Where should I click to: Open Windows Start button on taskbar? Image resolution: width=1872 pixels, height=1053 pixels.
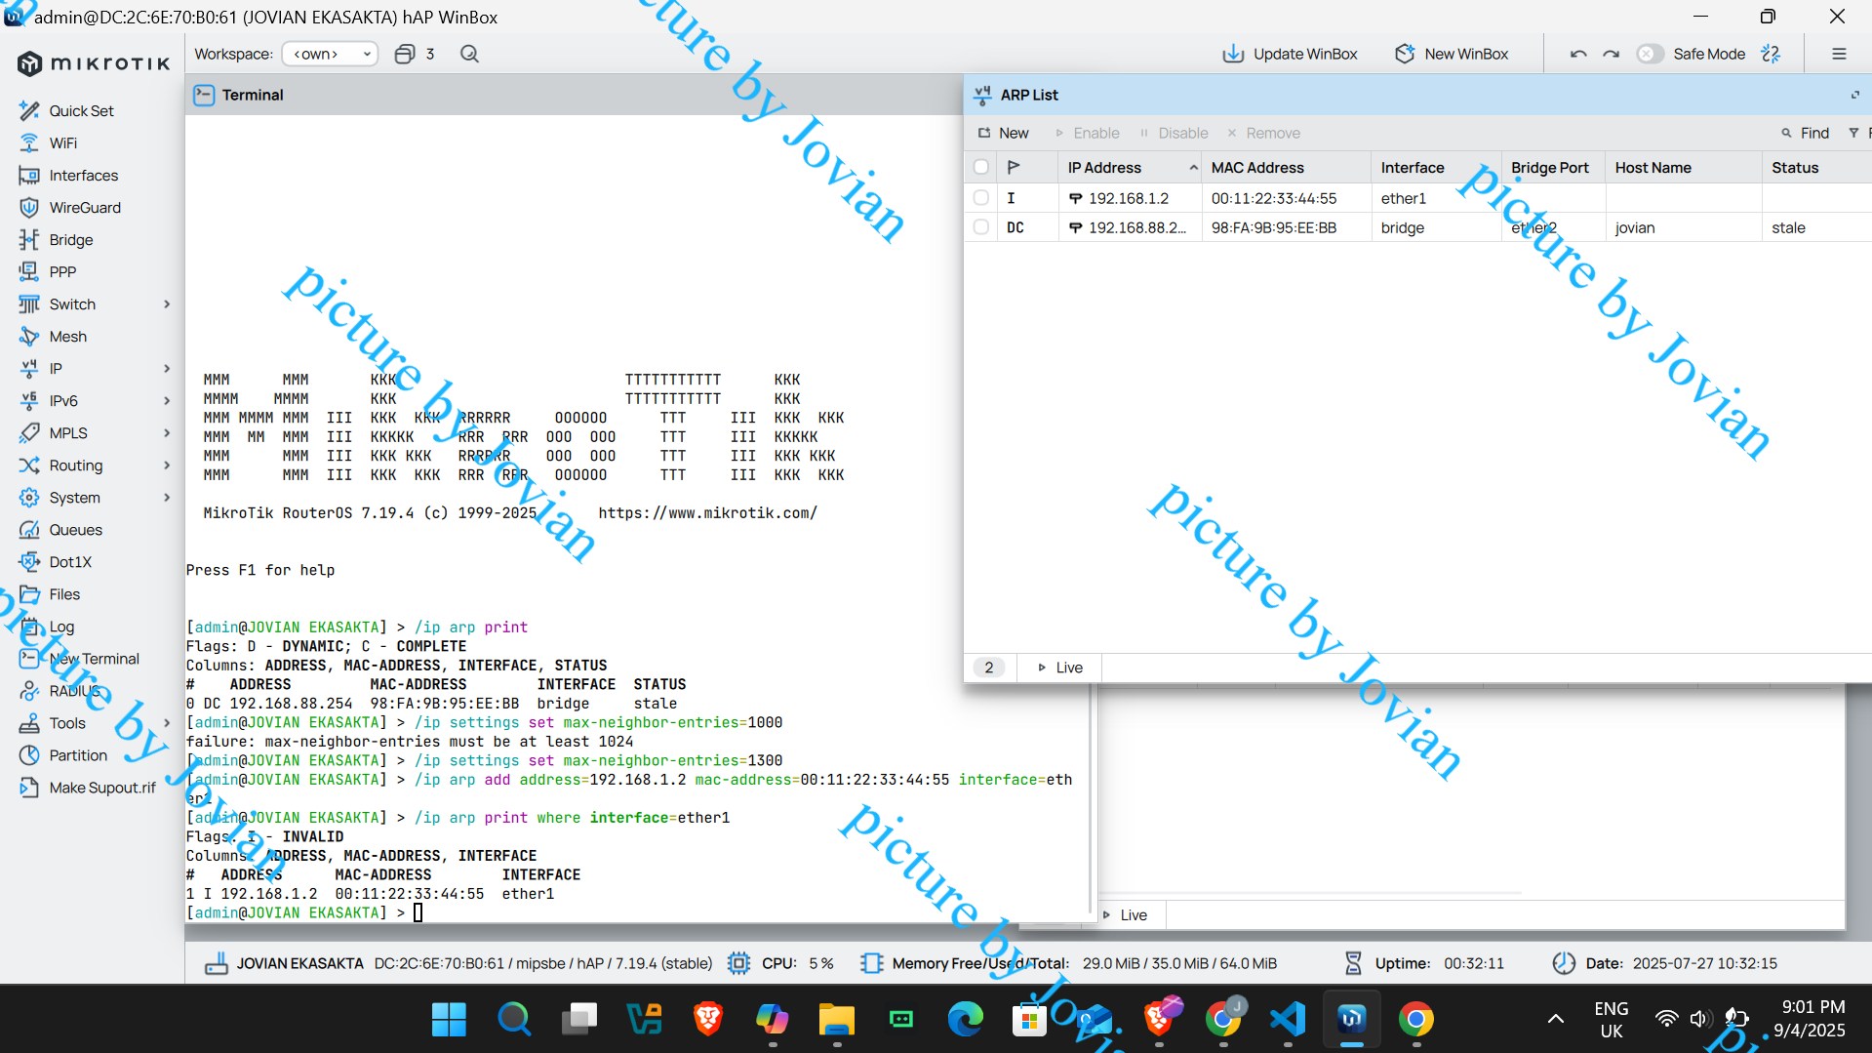click(x=449, y=1019)
